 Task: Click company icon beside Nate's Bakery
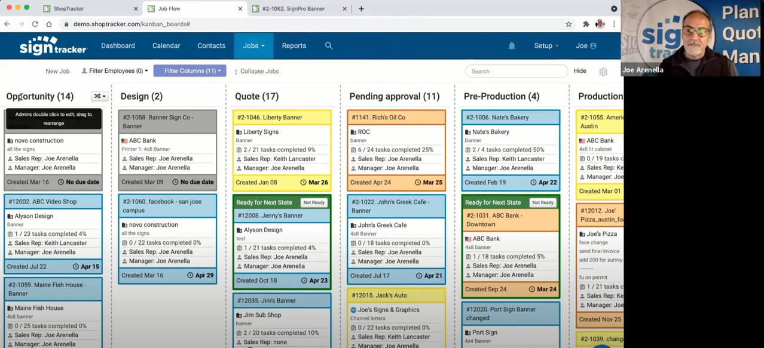click(x=468, y=132)
